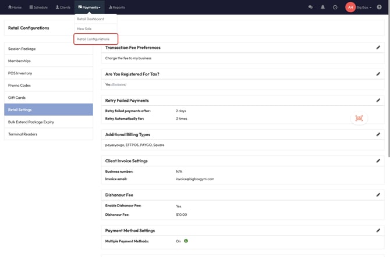Edit Payment Method Settings pencil icon
This screenshot has height=257, width=390.
tap(378, 231)
